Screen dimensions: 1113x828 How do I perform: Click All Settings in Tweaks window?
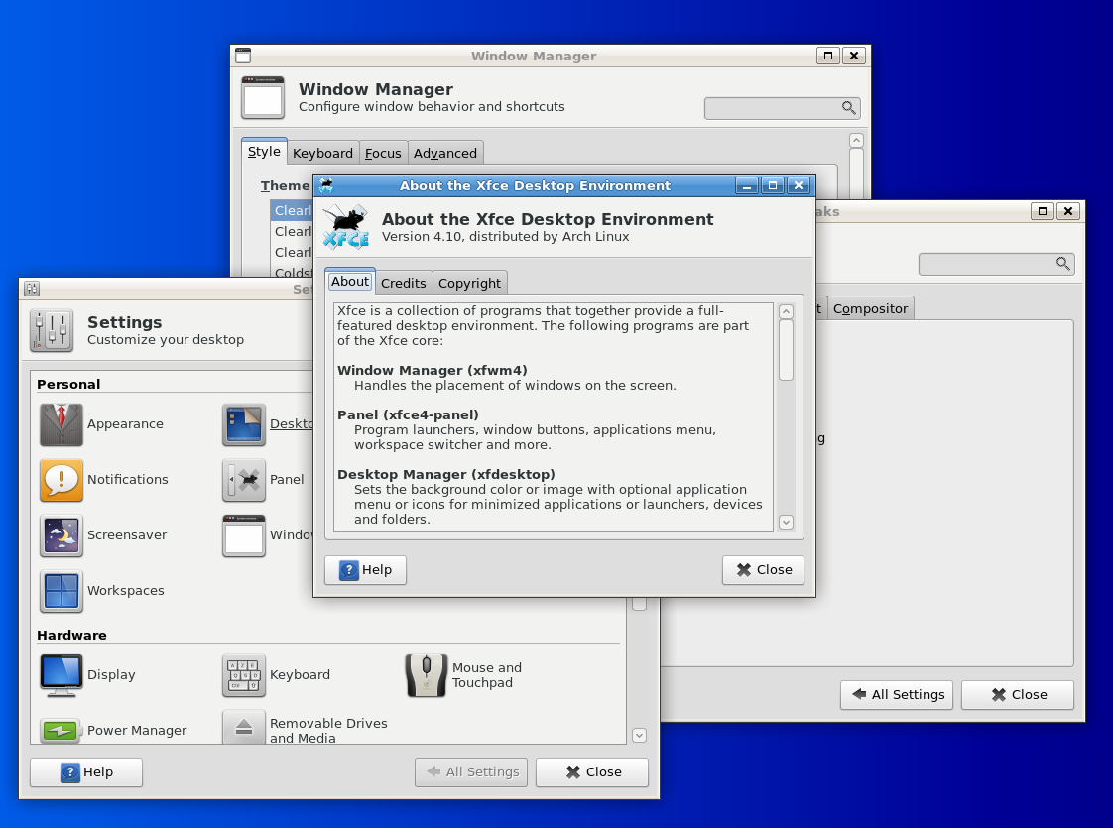pos(897,694)
